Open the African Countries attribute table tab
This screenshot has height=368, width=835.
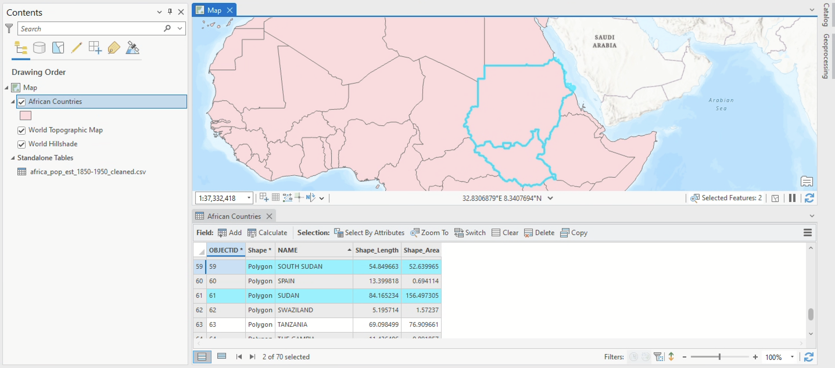click(x=233, y=216)
